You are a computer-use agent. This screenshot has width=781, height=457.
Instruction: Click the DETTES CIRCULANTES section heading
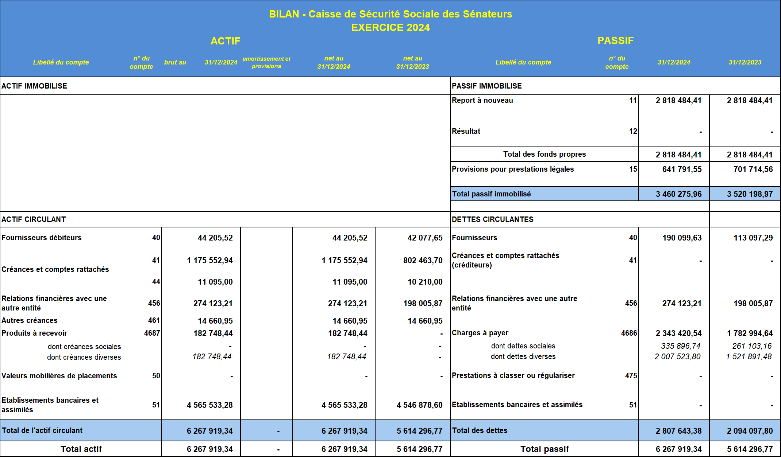point(492,219)
